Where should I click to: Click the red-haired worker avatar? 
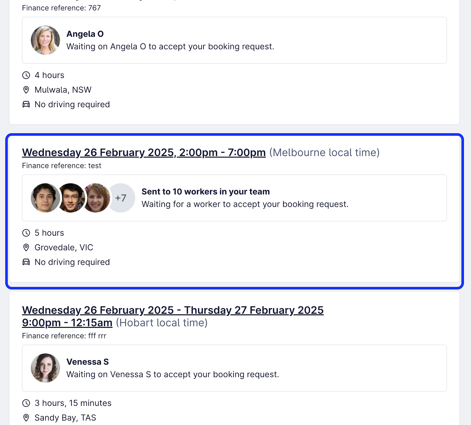[x=97, y=198]
